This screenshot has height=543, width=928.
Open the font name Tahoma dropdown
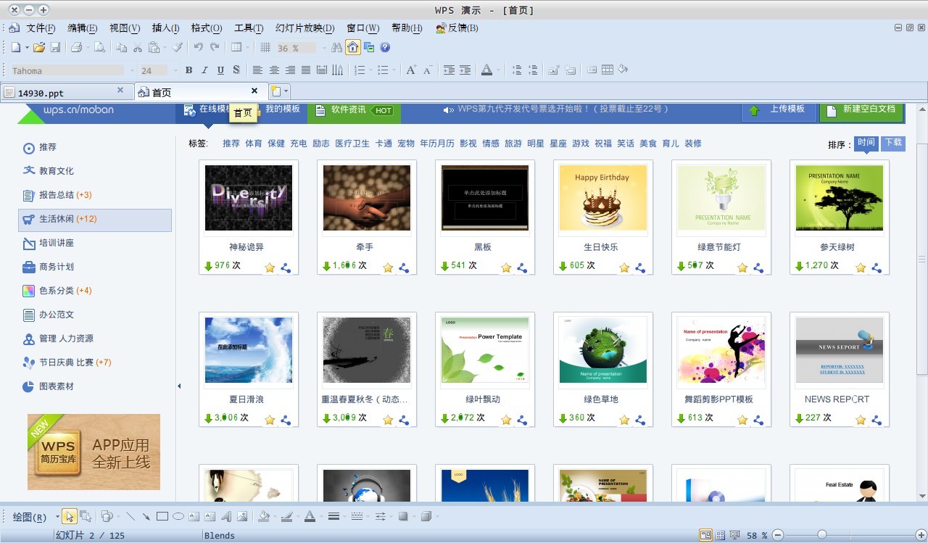tap(132, 70)
